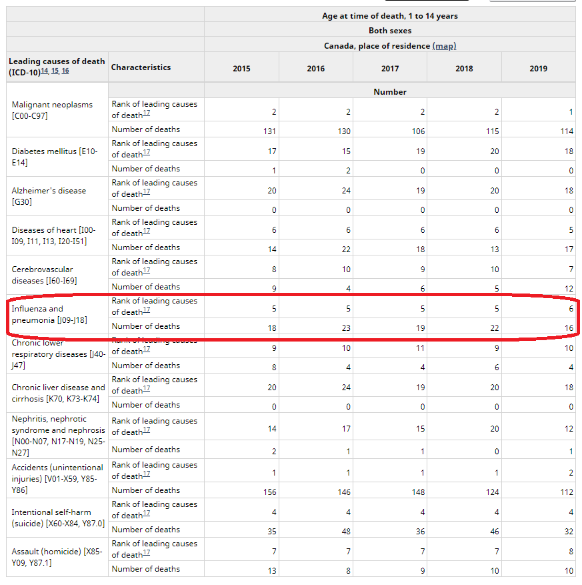Screen dimensions: 582x585
Task: Select 'Chronic liver disease and cirrhosis' row label
Action: (x=58, y=393)
